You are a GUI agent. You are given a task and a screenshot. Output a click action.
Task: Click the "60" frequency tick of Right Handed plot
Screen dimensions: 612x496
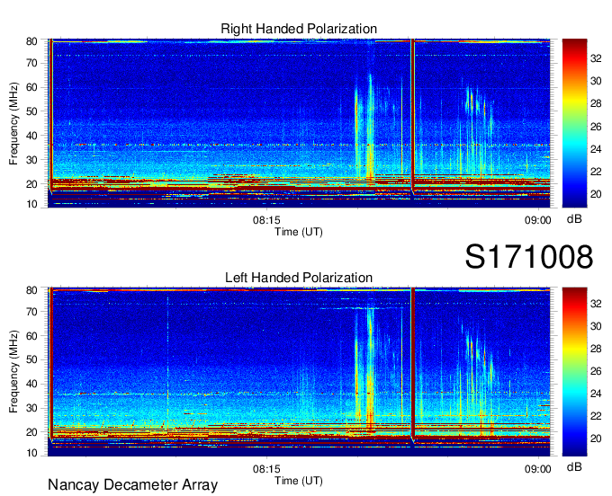coord(31,87)
